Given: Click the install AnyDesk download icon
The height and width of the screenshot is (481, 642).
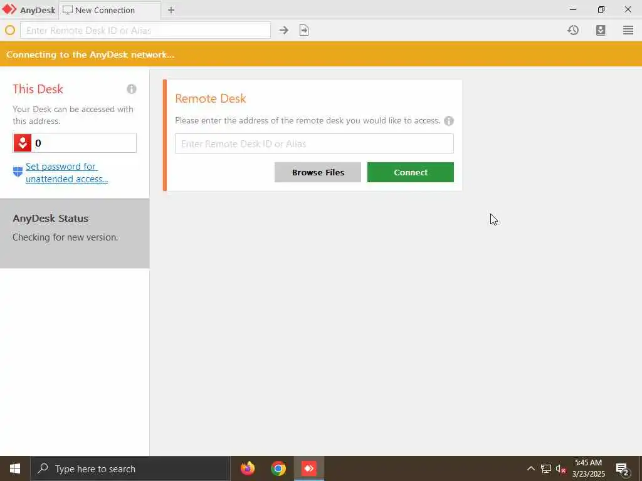Looking at the screenshot, I should coord(601,30).
